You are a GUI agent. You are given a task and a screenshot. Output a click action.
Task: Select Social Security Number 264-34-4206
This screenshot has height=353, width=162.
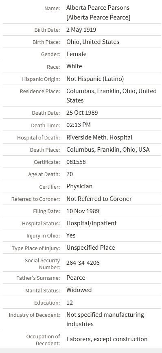coord(83,263)
